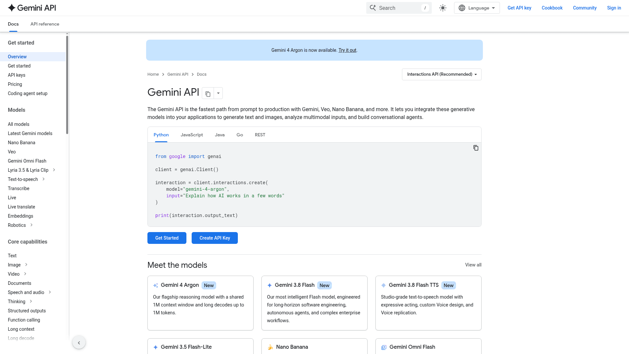Click the Create API Key button

pos(215,238)
